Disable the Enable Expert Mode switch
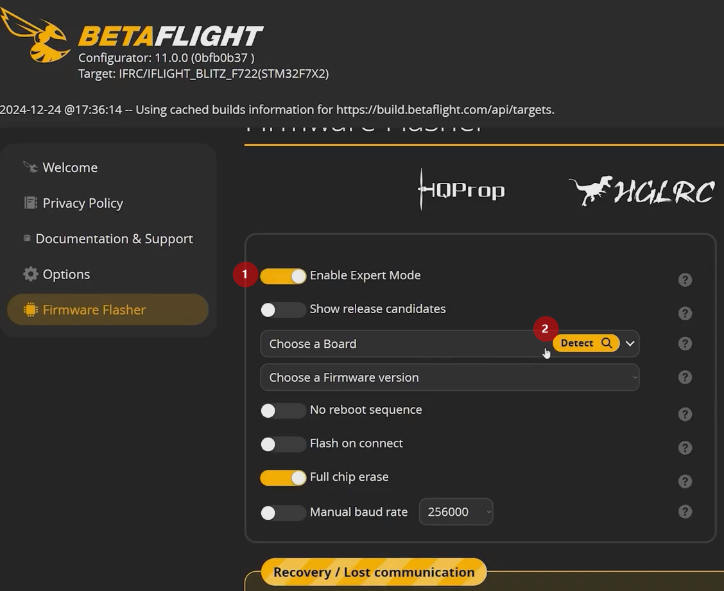Screen dimensions: 724x591 pyautogui.click(x=283, y=276)
